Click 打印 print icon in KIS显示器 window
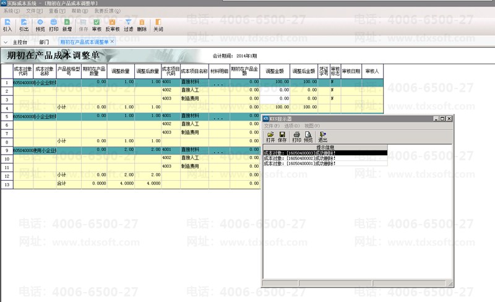This screenshot has height=302, width=495. point(297,137)
